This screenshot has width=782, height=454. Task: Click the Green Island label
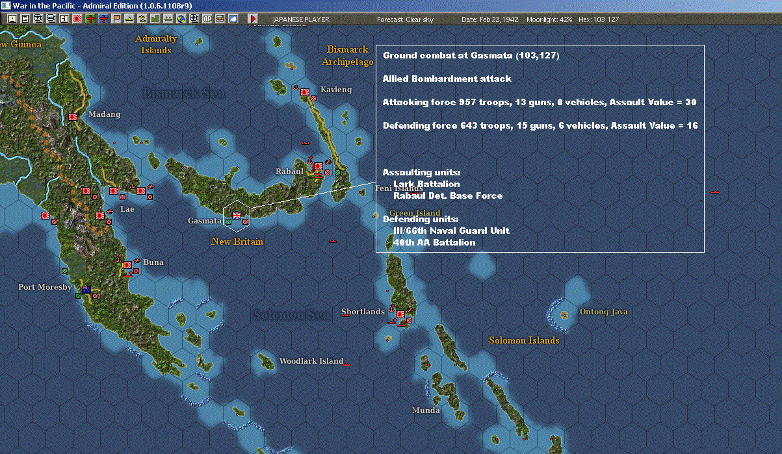(415, 213)
